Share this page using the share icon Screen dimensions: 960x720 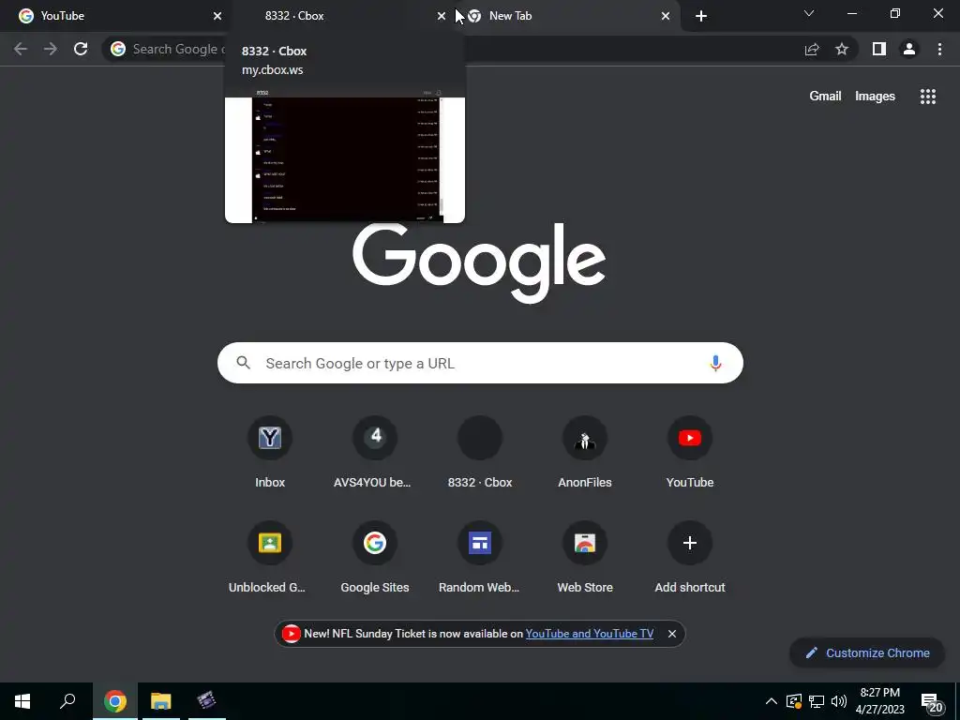[812, 49]
